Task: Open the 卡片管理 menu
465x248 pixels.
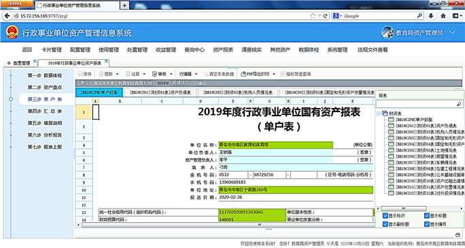Action: coord(52,50)
